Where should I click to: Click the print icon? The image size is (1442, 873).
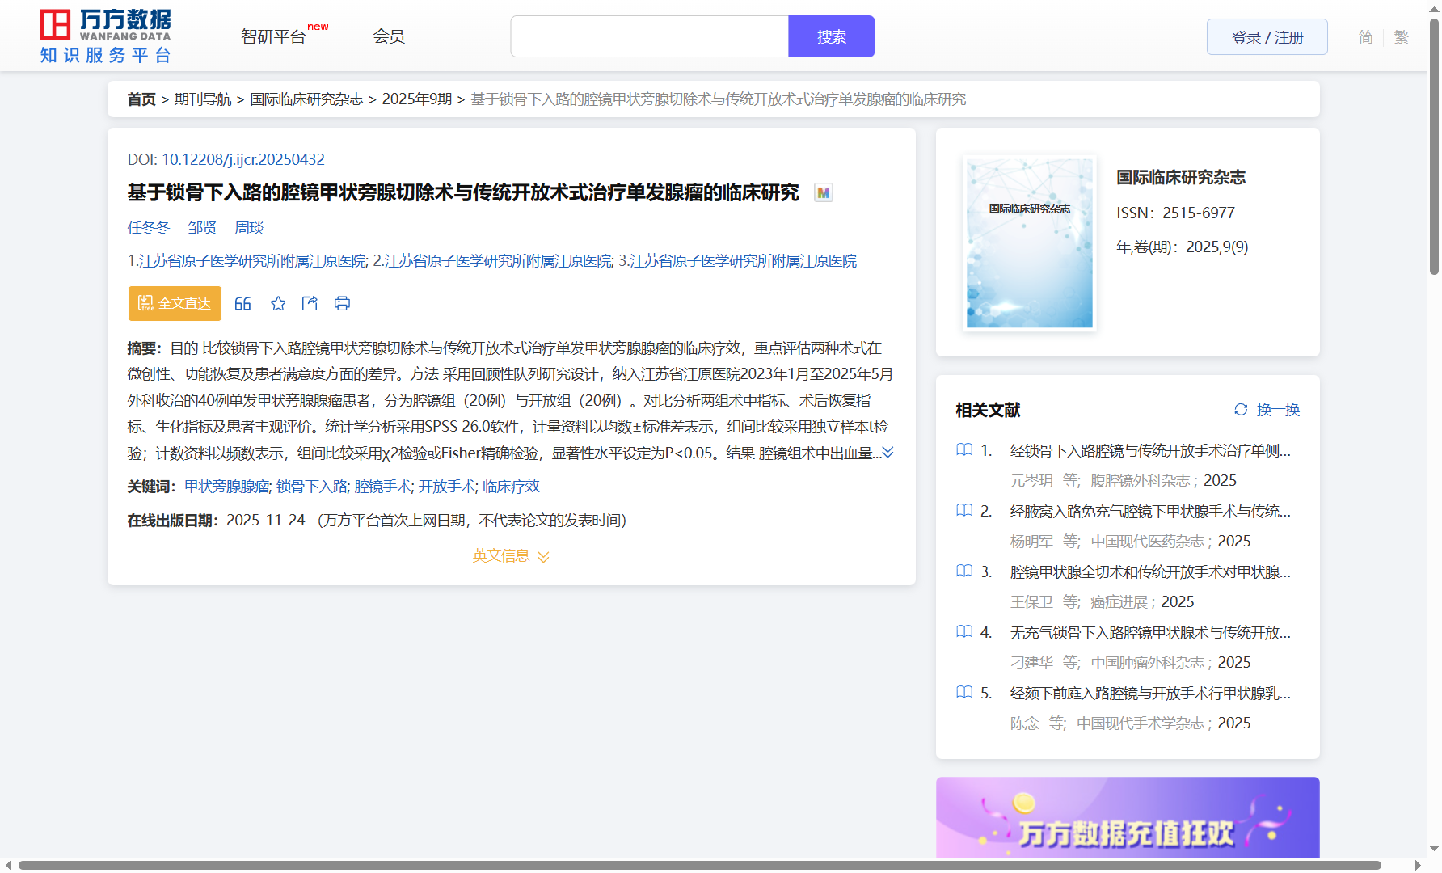(x=342, y=304)
